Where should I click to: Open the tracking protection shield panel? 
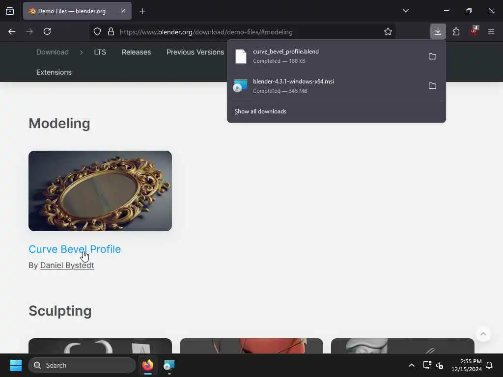(x=97, y=31)
